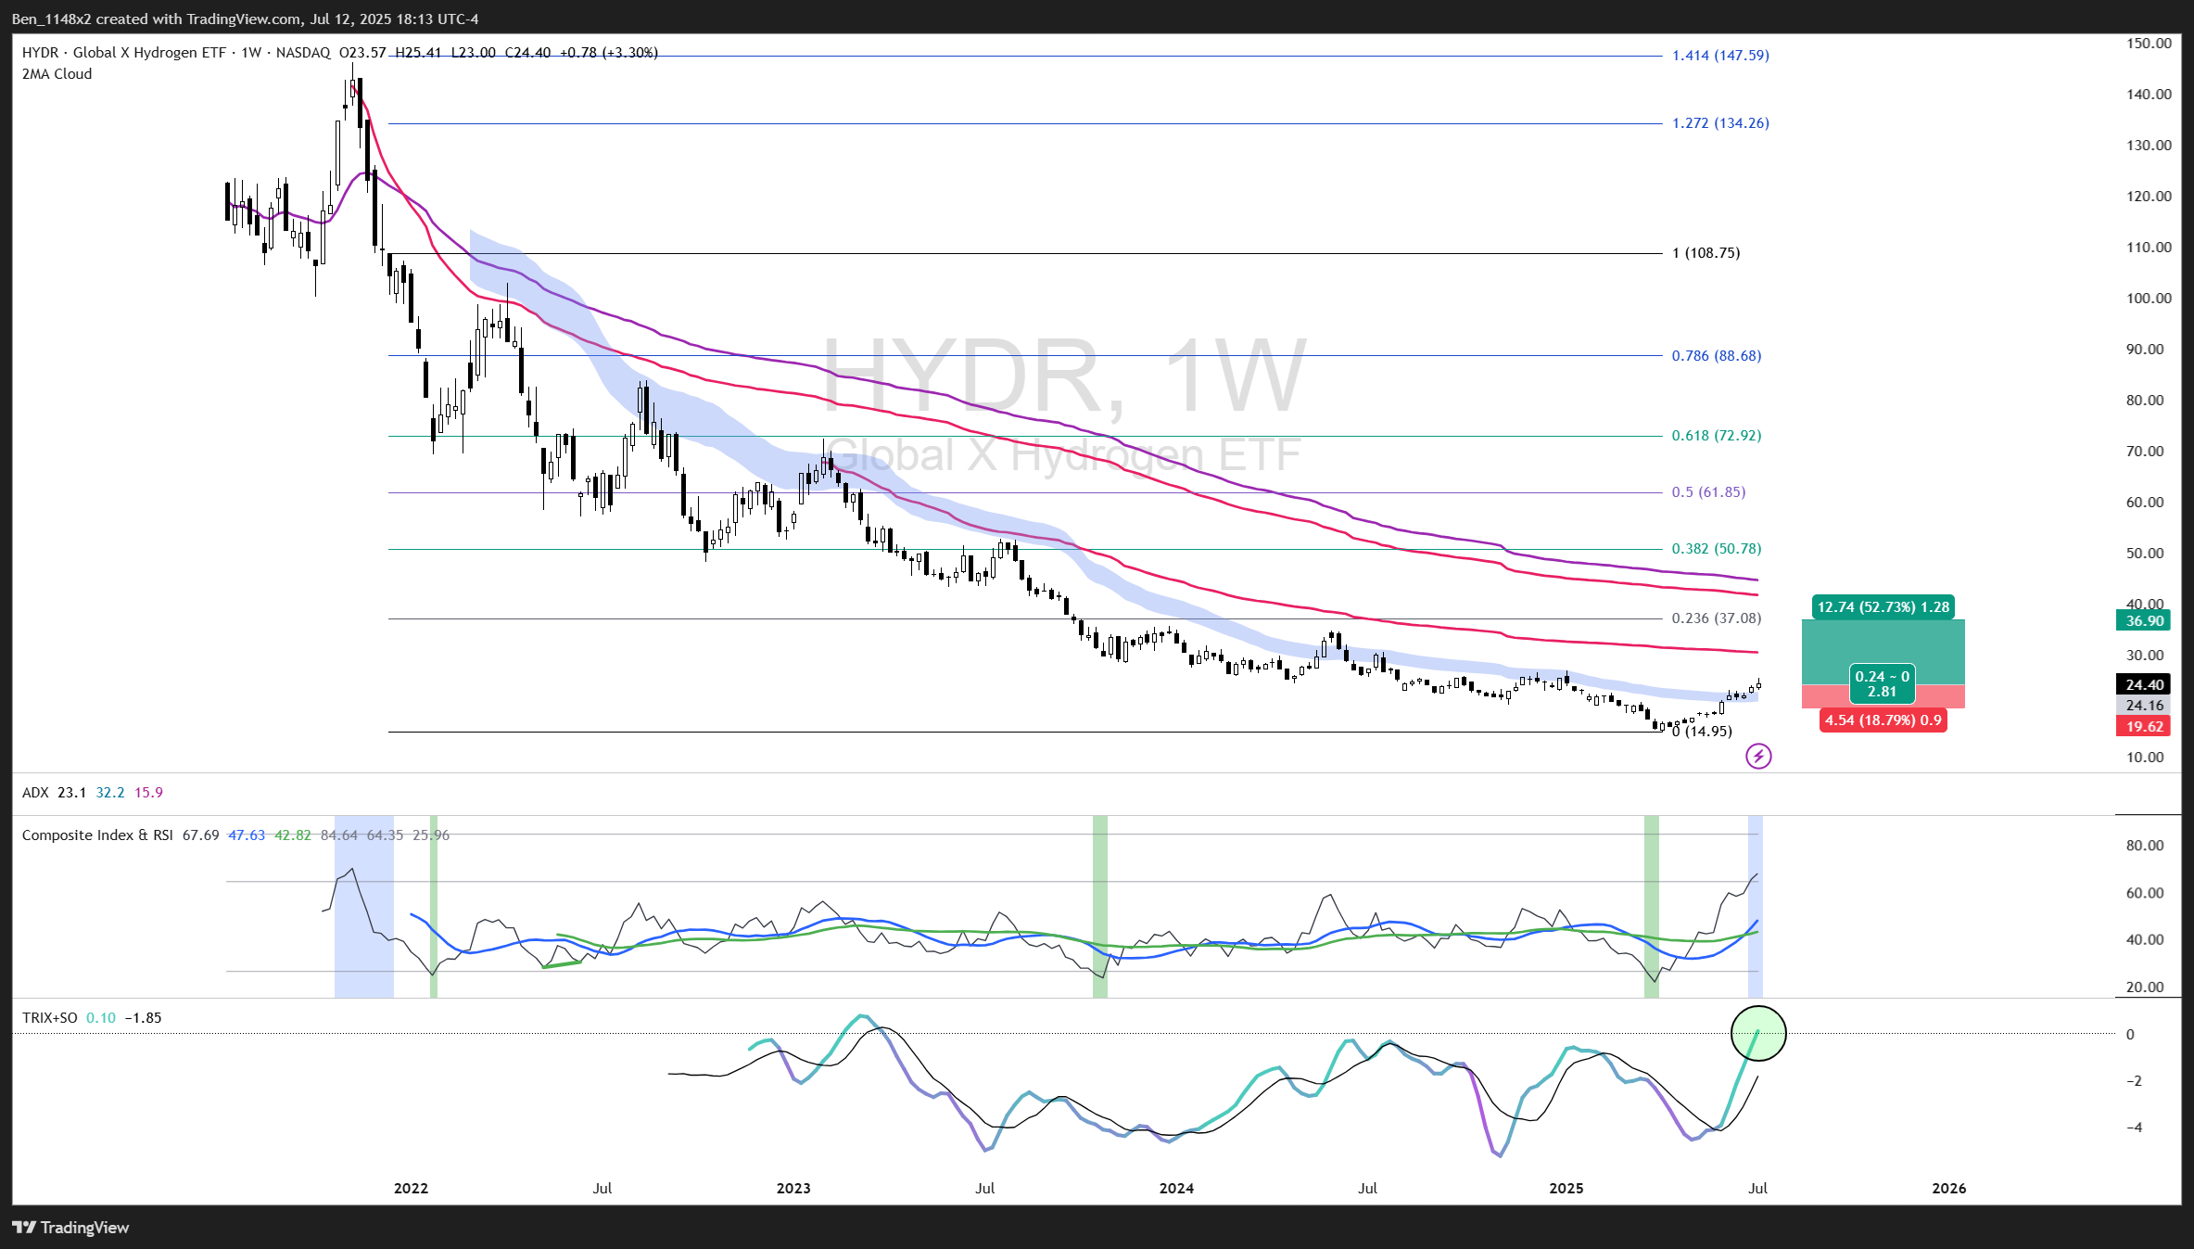2194x1249 pixels.
Task: Click the TradingView logo at bottom left
Action: (x=70, y=1227)
